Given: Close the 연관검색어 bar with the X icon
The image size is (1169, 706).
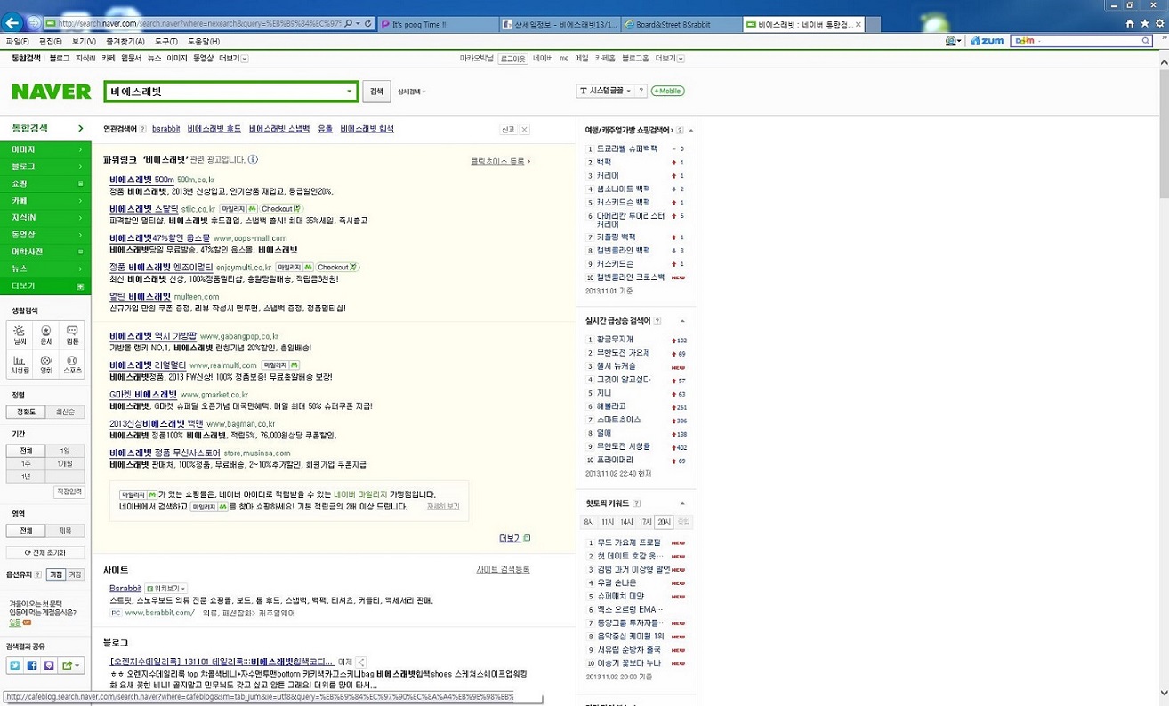Looking at the screenshot, I should (525, 130).
